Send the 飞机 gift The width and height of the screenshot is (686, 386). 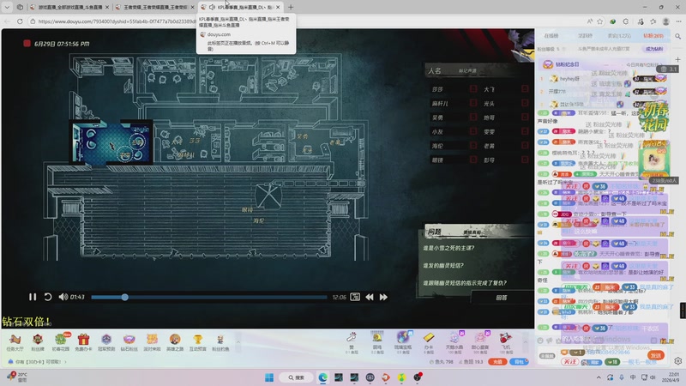[506, 342]
